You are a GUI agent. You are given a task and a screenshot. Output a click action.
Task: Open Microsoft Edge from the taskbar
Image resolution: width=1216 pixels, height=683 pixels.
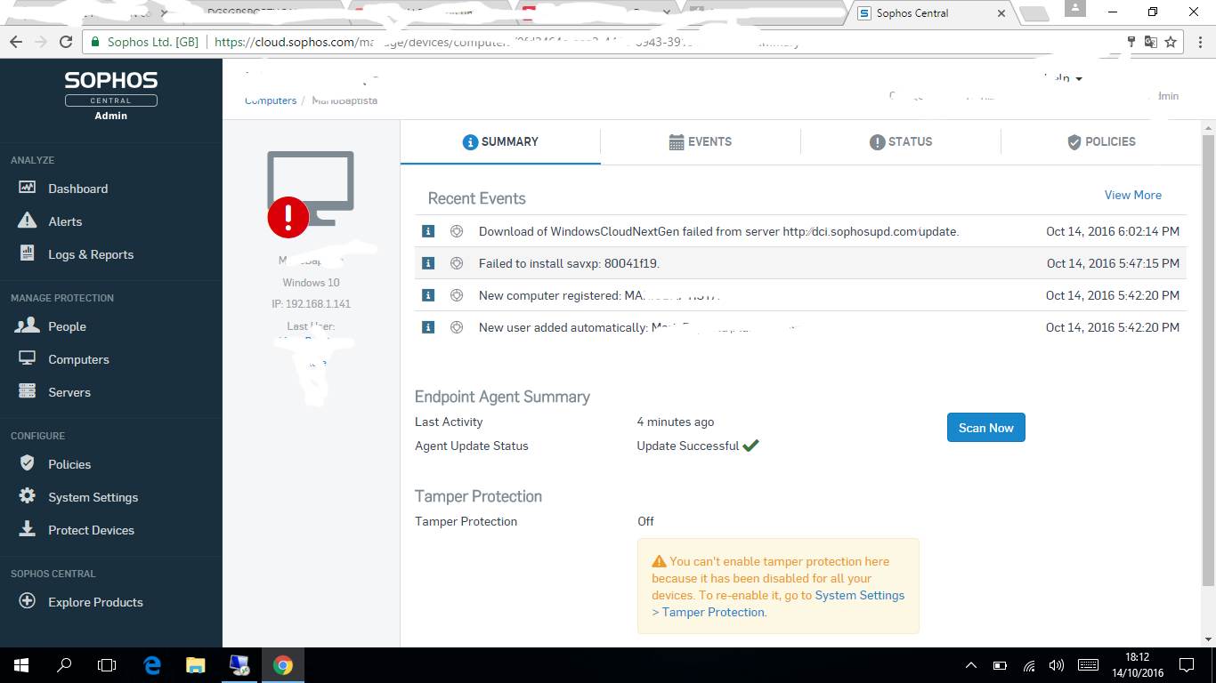tap(152, 665)
